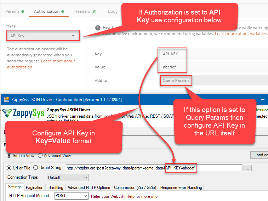Expand the Add to Query Params dropdown
Screen dimensions: 268x201
(176, 80)
